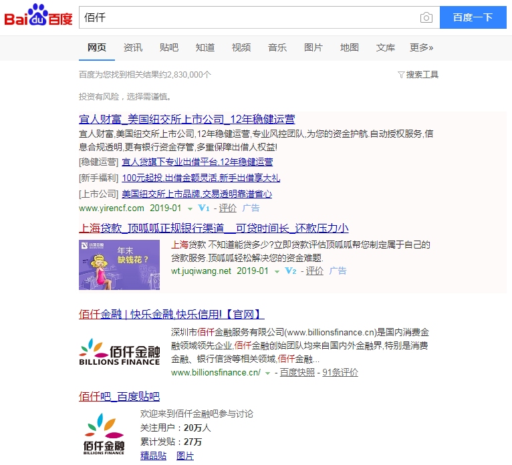Open the 精品贴 link
Image resolution: width=512 pixels, height=465 pixels.
pos(153,456)
